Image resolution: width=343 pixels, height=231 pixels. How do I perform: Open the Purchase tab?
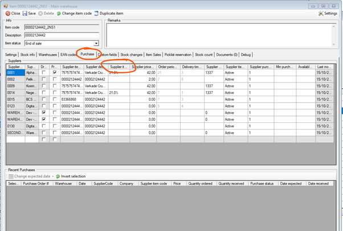click(x=87, y=54)
